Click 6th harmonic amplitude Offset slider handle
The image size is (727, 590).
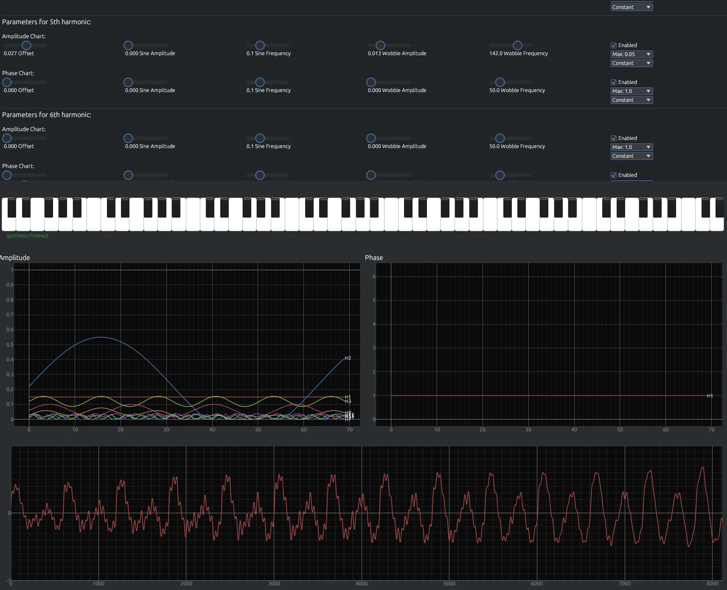7,138
